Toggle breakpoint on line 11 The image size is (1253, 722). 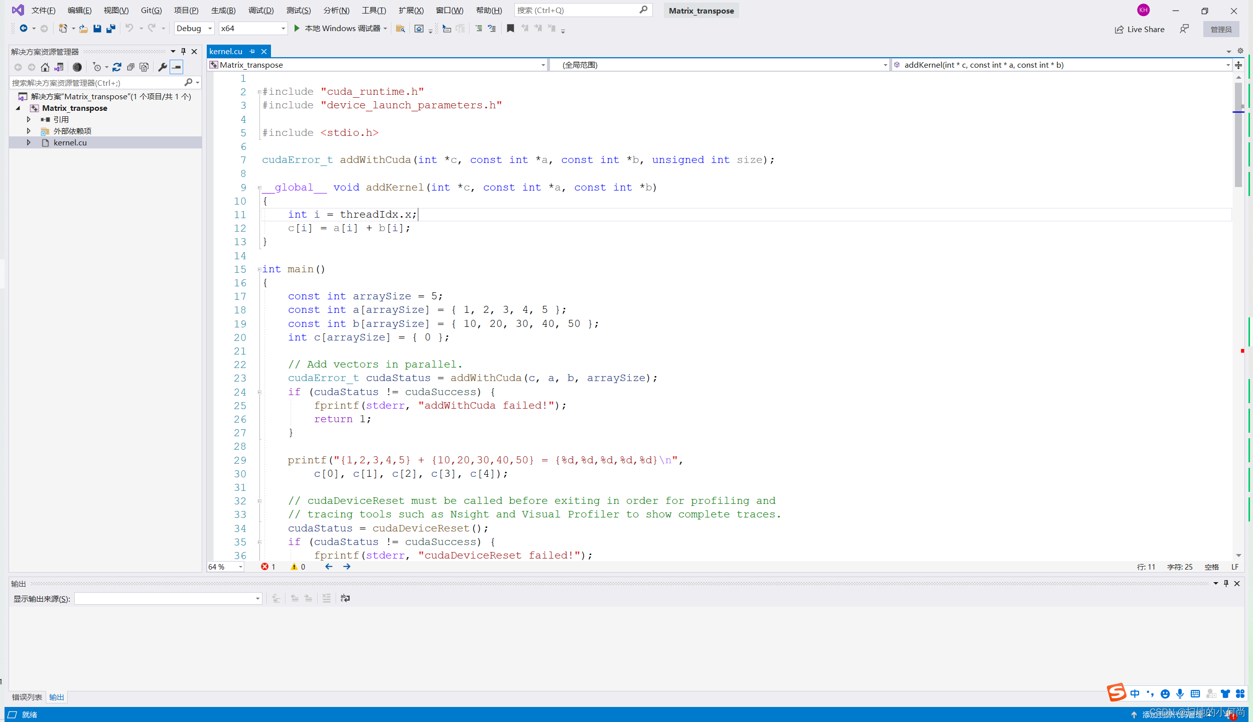(213, 214)
